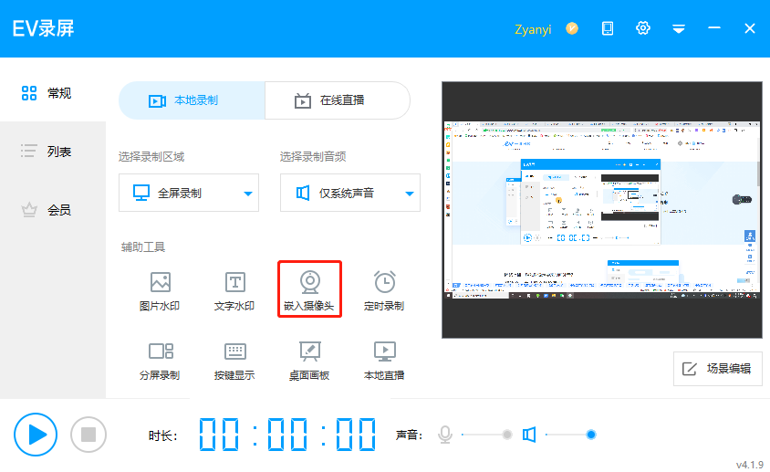
Task: Switch to the 在线直播 tab
Action: (337, 100)
